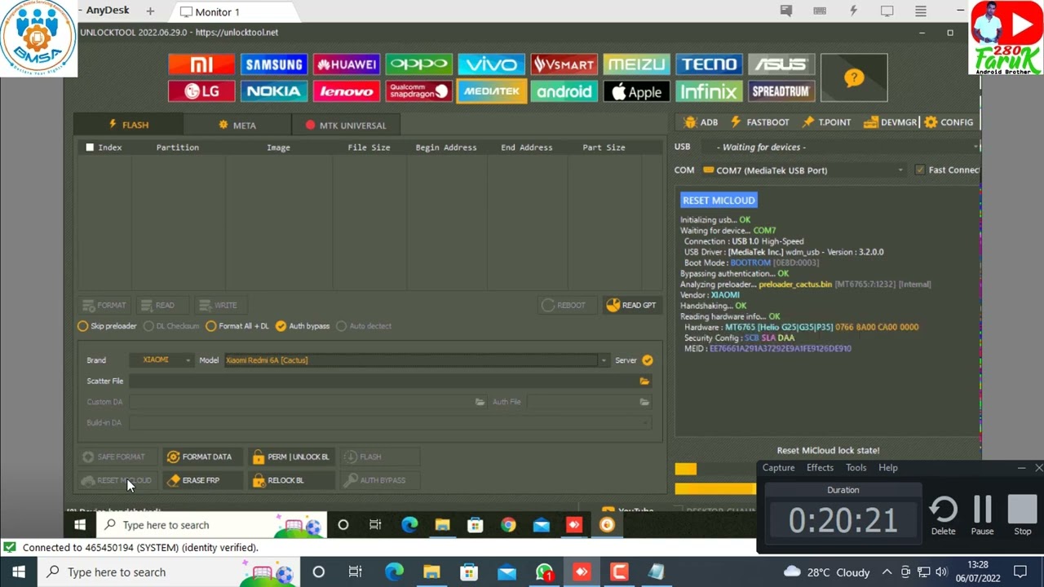Viewport: 1044px width, 587px height.
Task: Open the COM7 port dropdown
Action: click(x=803, y=170)
